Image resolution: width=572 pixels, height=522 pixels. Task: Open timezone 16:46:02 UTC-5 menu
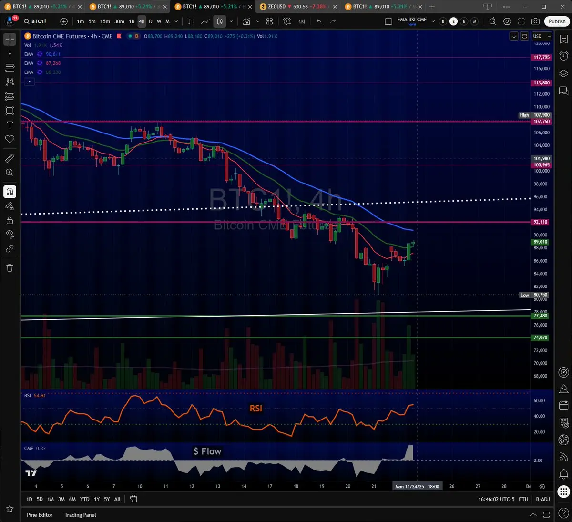[x=496, y=499]
